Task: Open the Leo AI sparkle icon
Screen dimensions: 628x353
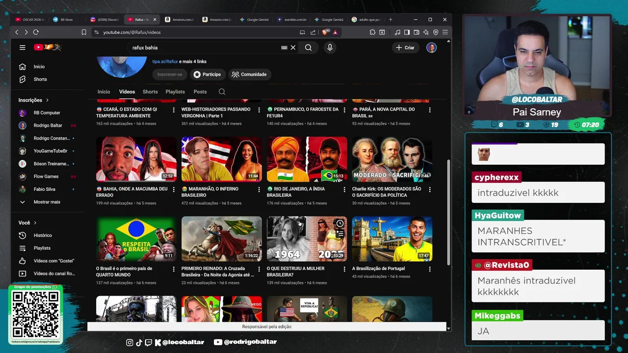Action: (x=426, y=32)
